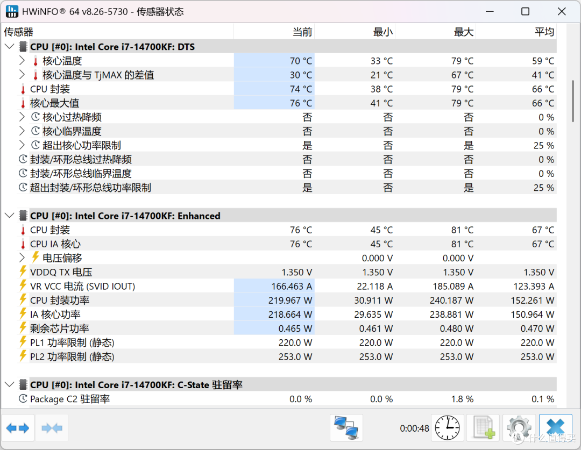Click the log file with plus icon
This screenshot has width=581, height=450.
(483, 428)
